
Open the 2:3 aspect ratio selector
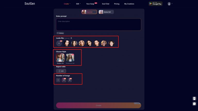click(61, 71)
